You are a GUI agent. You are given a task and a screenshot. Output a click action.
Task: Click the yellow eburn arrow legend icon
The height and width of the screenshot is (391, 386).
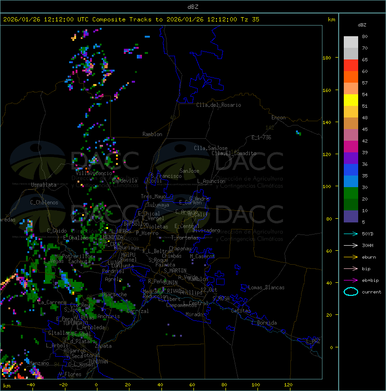pos(351,257)
